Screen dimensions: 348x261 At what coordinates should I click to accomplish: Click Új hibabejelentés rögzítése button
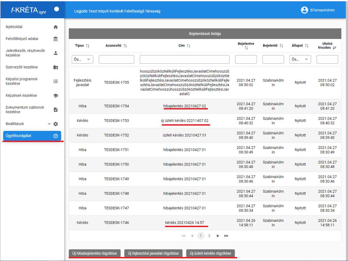coord(94,253)
